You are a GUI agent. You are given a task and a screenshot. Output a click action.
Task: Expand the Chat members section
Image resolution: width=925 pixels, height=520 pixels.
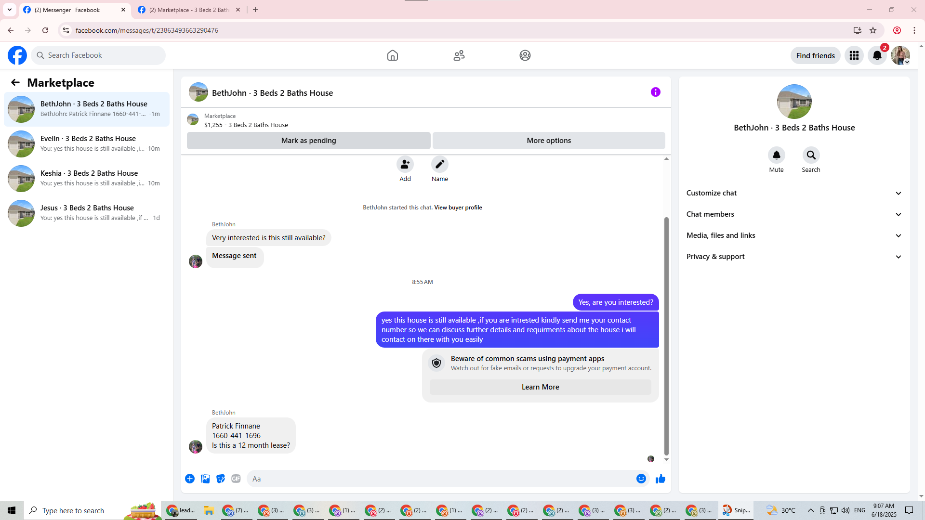[x=794, y=214]
